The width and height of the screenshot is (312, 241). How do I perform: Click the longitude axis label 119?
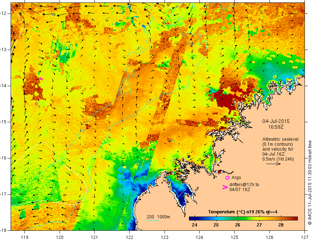coord(25,237)
